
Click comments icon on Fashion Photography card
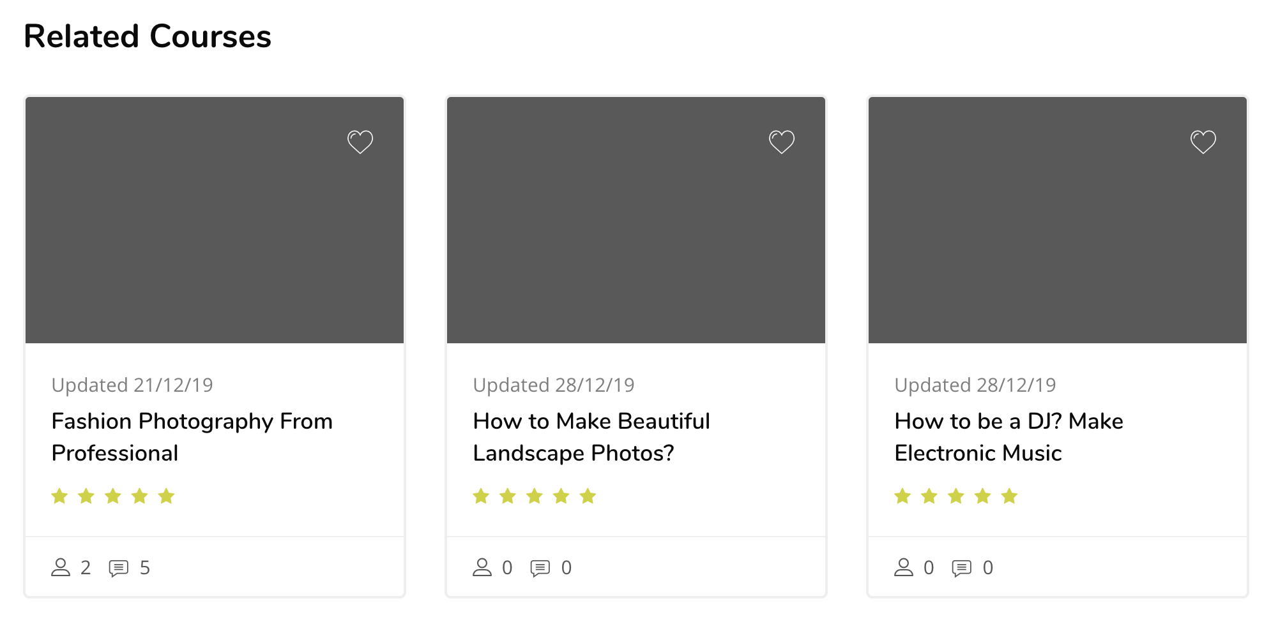119,568
